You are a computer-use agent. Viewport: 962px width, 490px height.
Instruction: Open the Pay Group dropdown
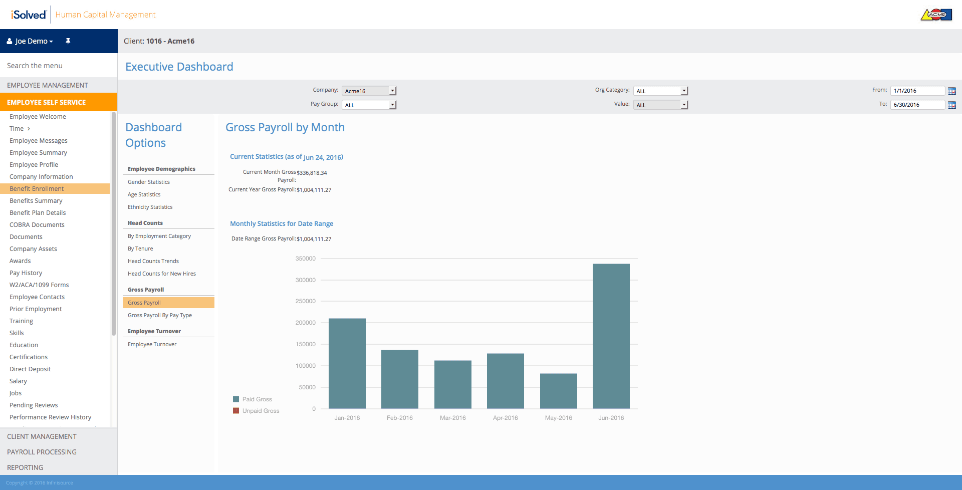369,105
